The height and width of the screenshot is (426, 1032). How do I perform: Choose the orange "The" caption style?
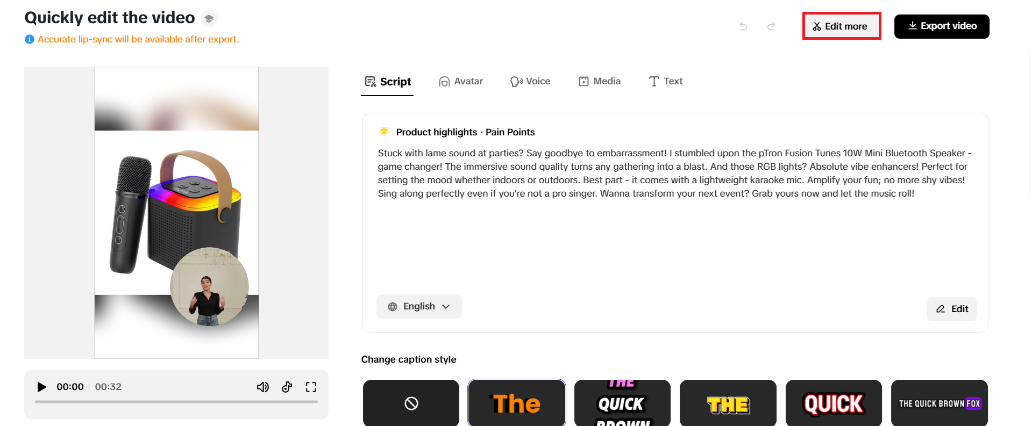click(516, 403)
